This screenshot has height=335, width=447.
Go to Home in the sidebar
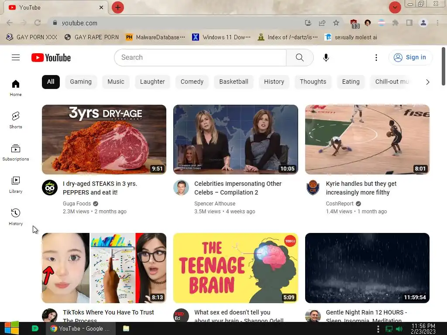coord(16,88)
